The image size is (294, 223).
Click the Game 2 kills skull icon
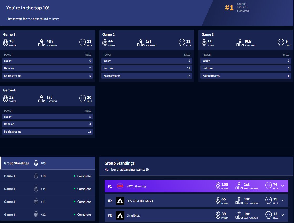[182, 42]
